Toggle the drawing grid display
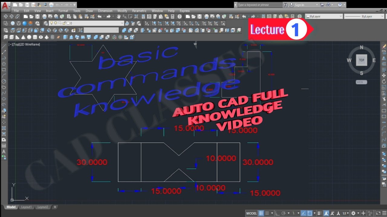Image resolution: width=387 pixels, height=217 pixels. pyautogui.click(x=261, y=213)
